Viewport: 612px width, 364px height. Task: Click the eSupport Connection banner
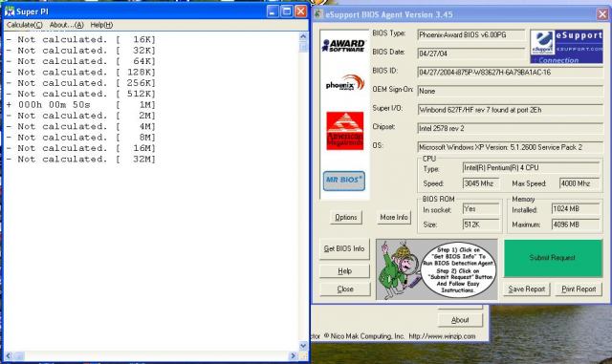tap(566, 47)
